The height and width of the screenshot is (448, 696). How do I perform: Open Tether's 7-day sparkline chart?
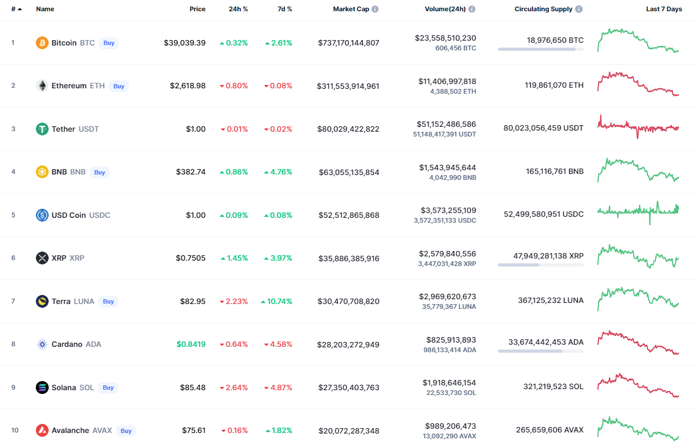pyautogui.click(x=638, y=127)
